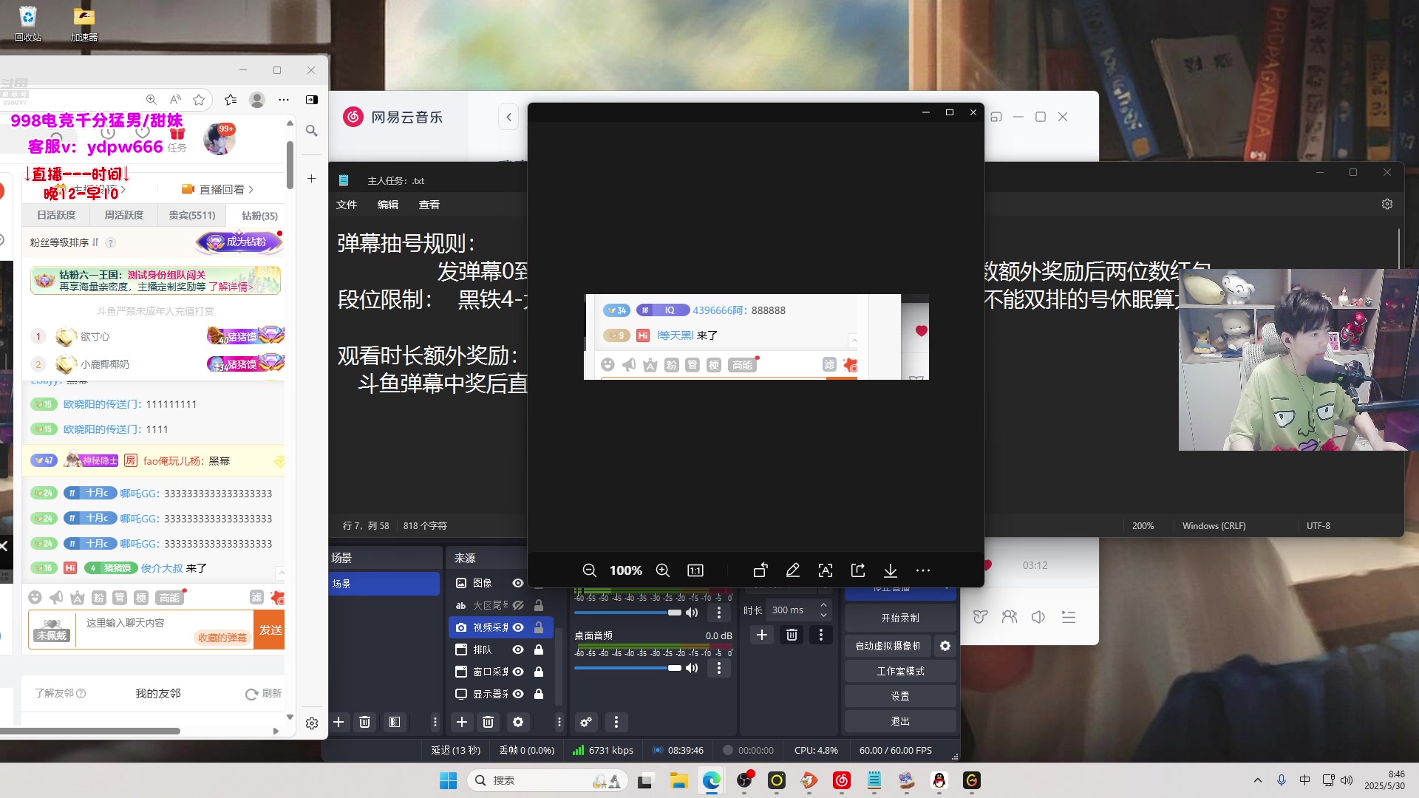Save image with the download arrow icon
Screen dimensions: 1419x798
891,570
